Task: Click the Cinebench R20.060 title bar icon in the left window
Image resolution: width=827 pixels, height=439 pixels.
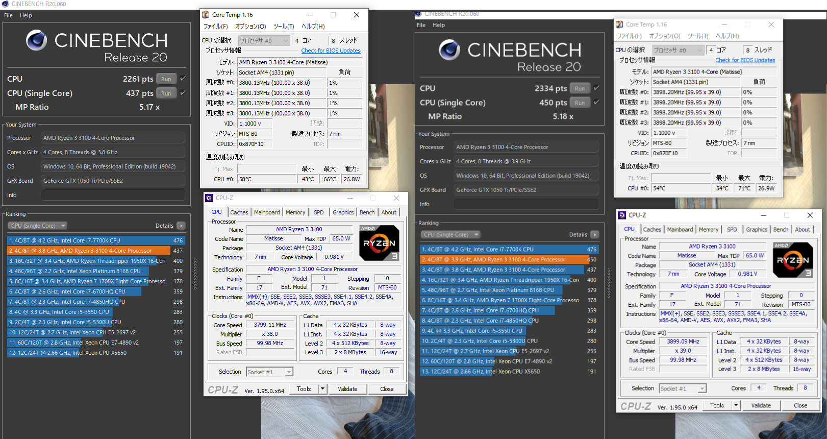Action: 5,4
